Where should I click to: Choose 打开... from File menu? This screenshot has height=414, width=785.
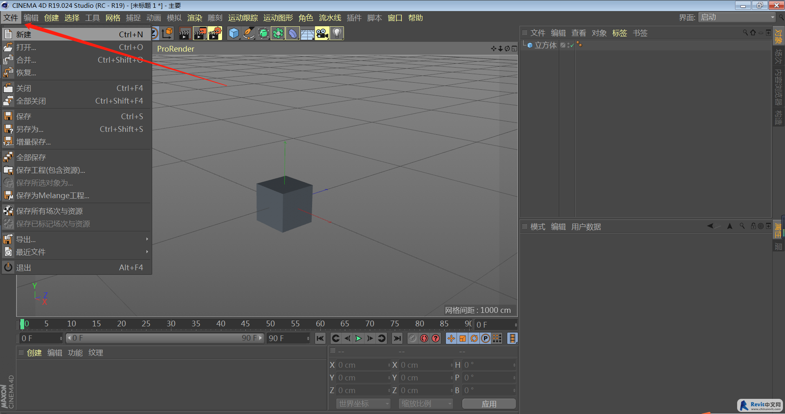click(x=76, y=47)
